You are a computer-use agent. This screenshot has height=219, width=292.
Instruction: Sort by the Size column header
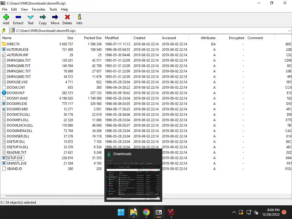[x=60, y=38]
